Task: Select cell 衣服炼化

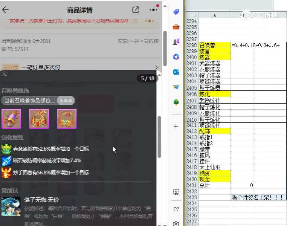Action: click(215, 113)
